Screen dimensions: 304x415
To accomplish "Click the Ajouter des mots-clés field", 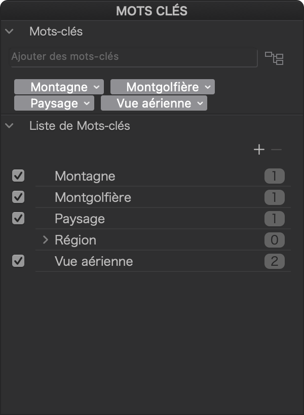I will pos(133,57).
